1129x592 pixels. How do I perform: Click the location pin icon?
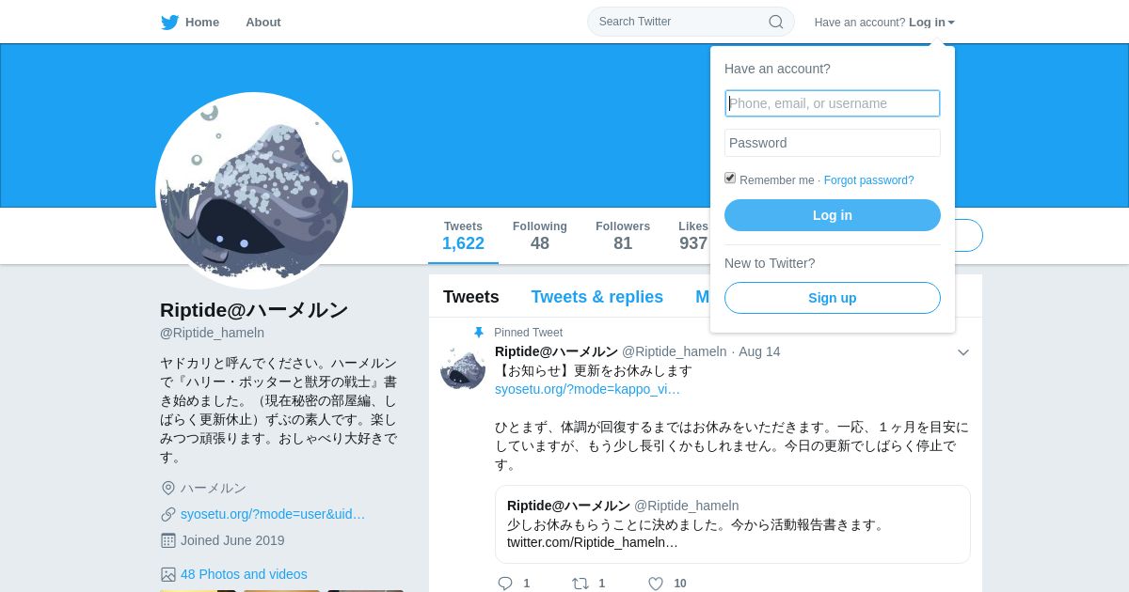pos(168,488)
